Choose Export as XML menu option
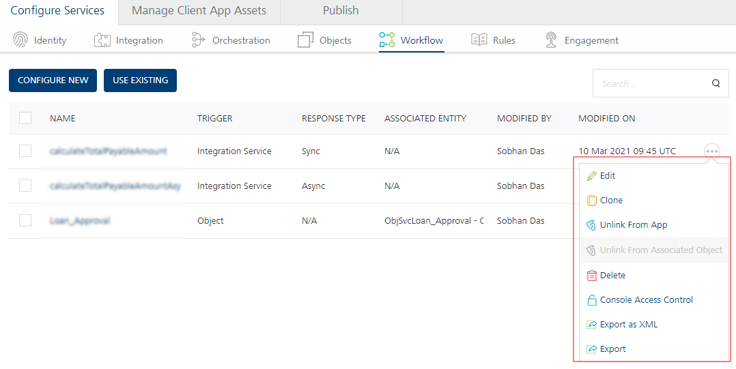 pyautogui.click(x=628, y=325)
